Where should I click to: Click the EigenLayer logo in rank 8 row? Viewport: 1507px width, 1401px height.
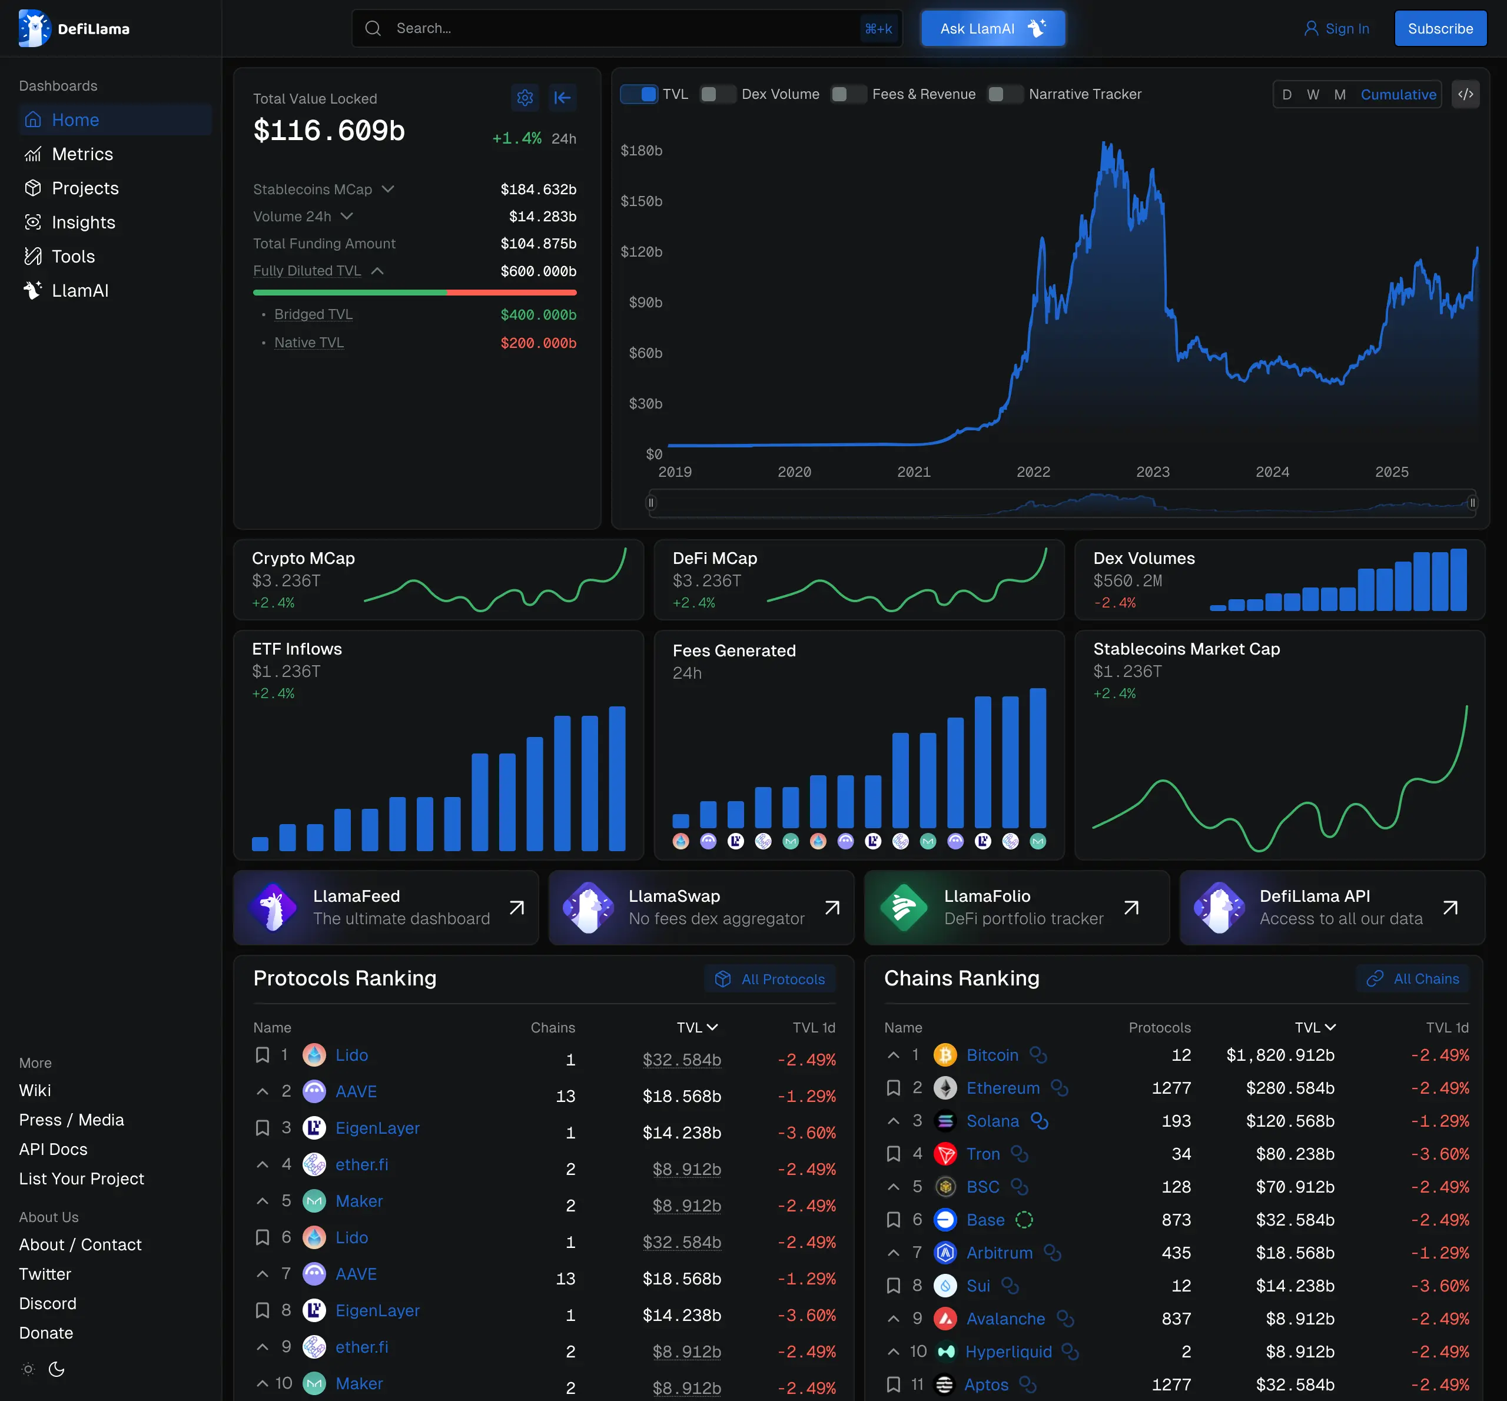coord(314,1310)
